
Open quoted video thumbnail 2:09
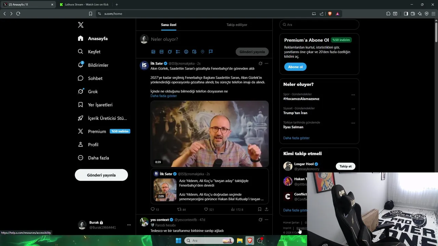(x=165, y=190)
